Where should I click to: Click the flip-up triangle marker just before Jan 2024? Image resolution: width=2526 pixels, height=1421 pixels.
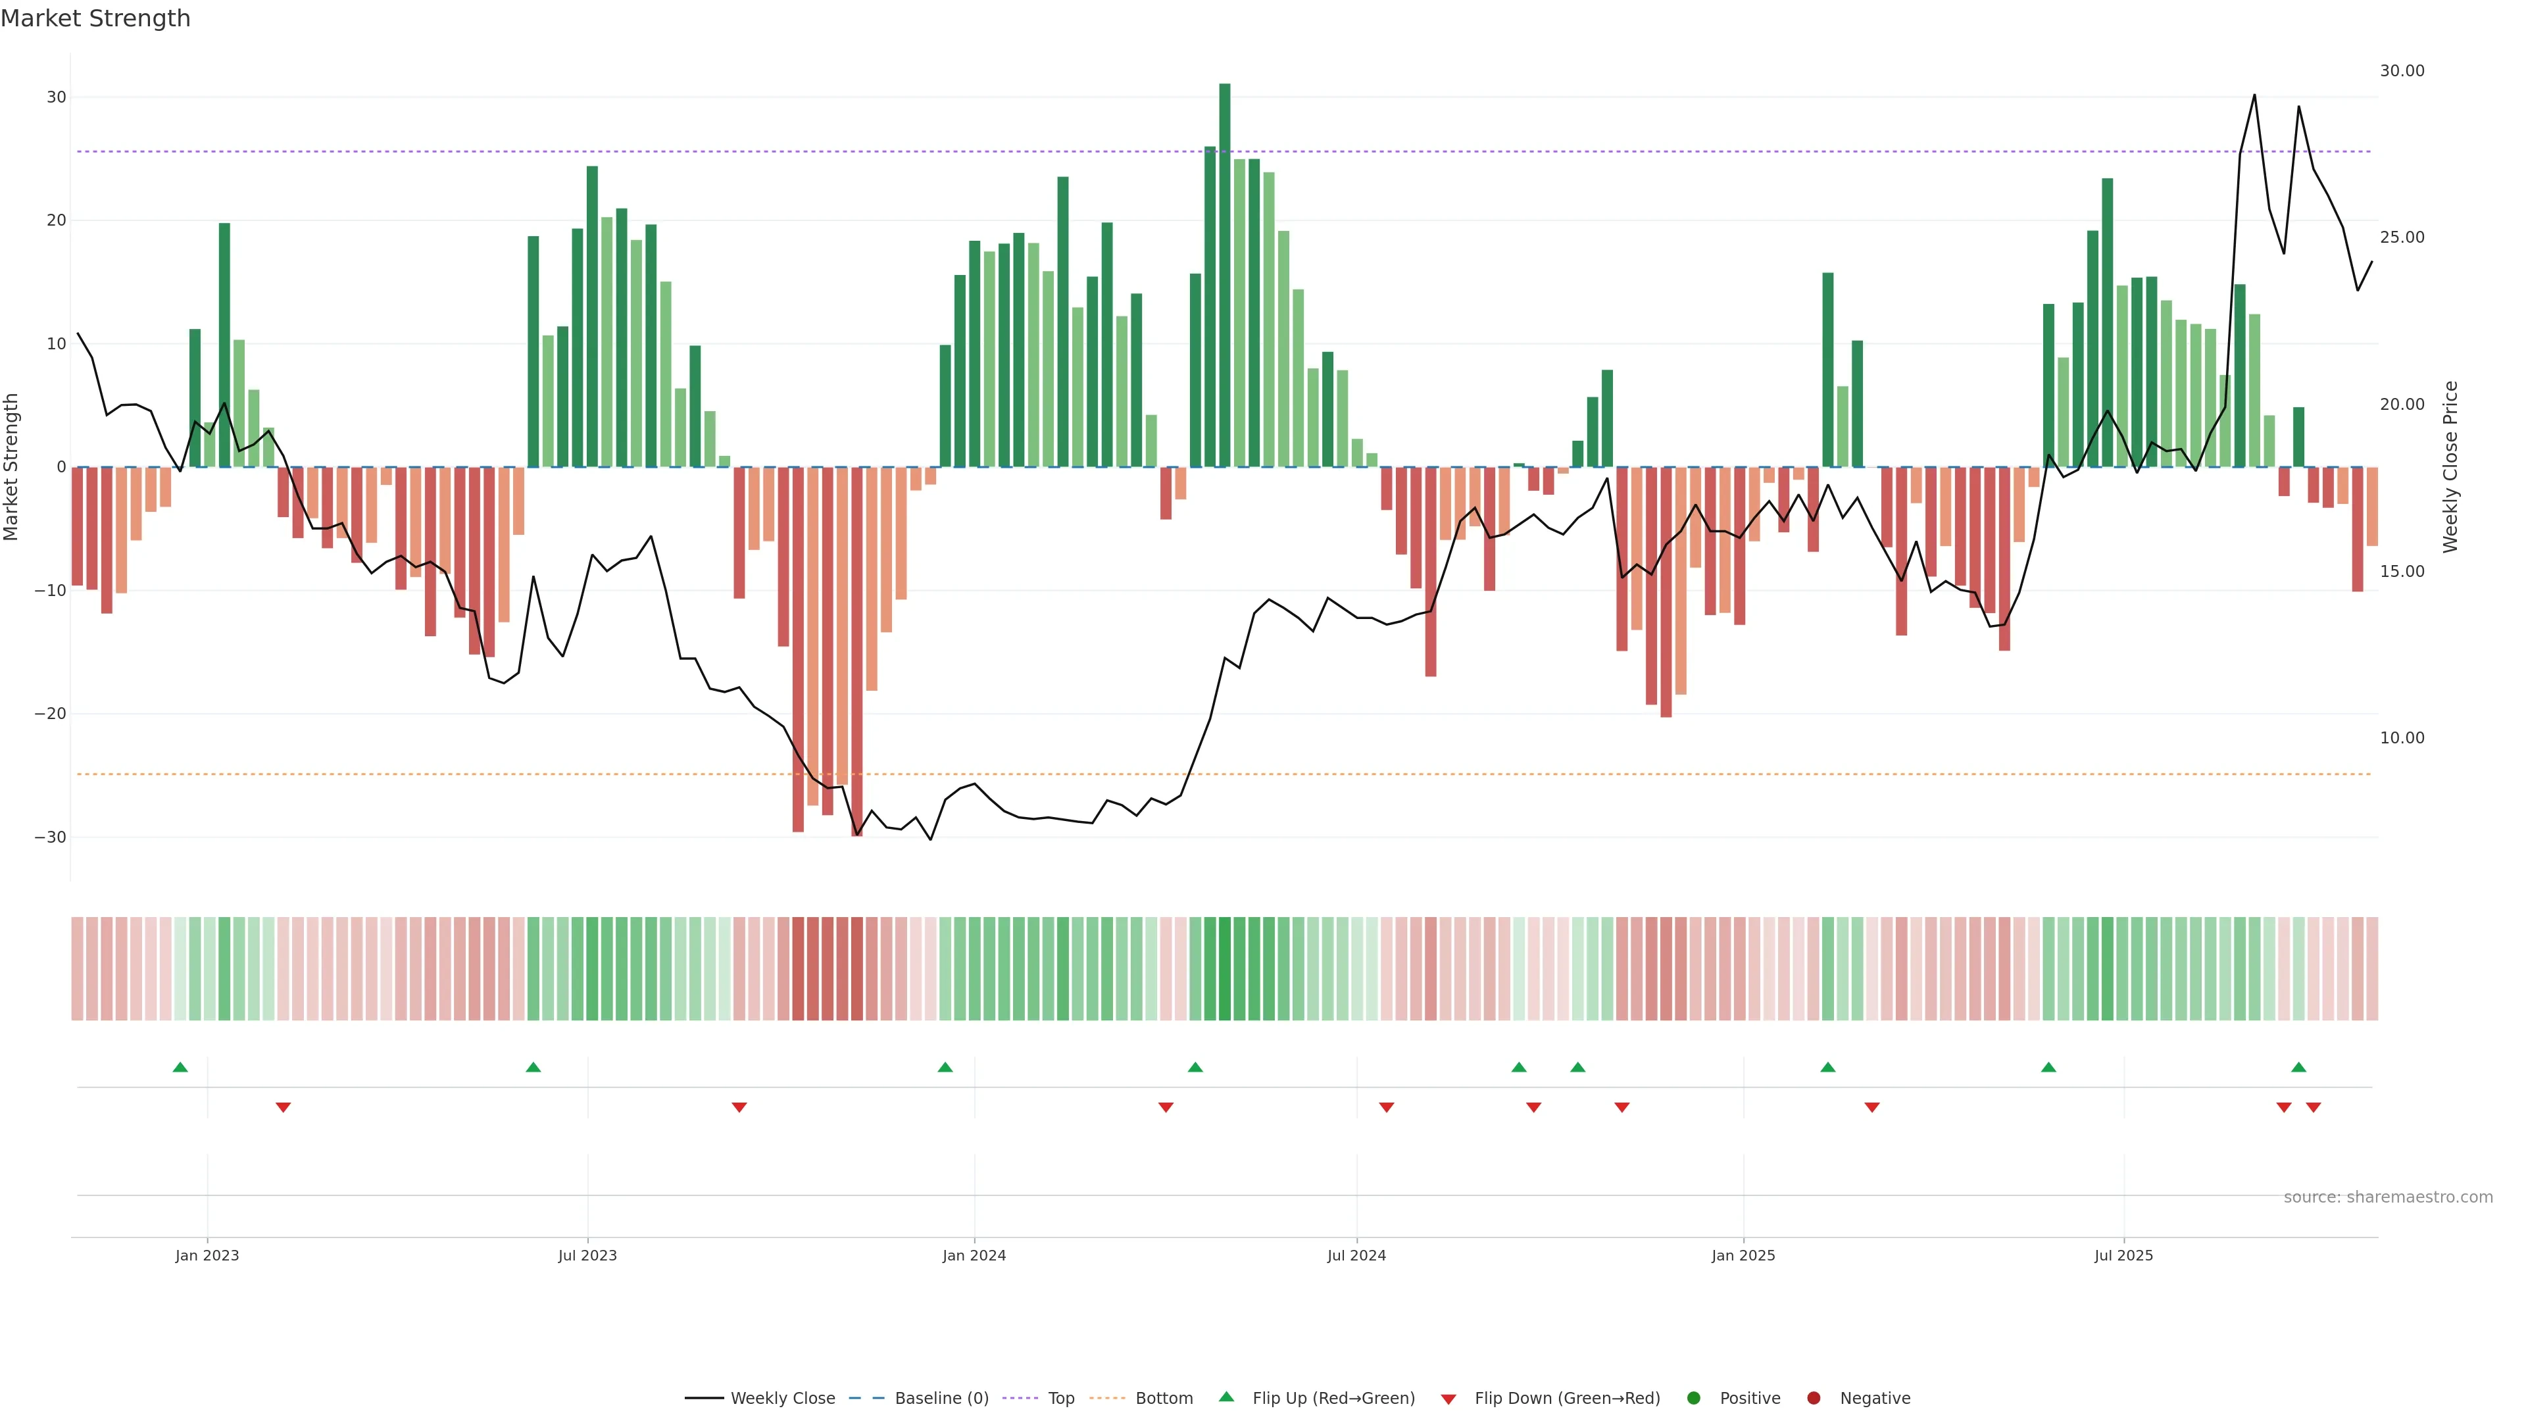click(945, 1067)
